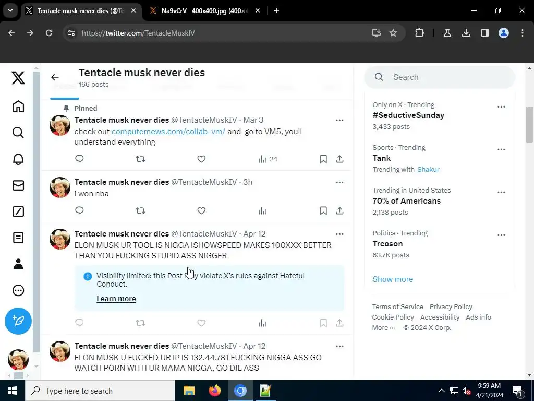Open more options on visibility-limited Apr 12 post

pos(339,234)
